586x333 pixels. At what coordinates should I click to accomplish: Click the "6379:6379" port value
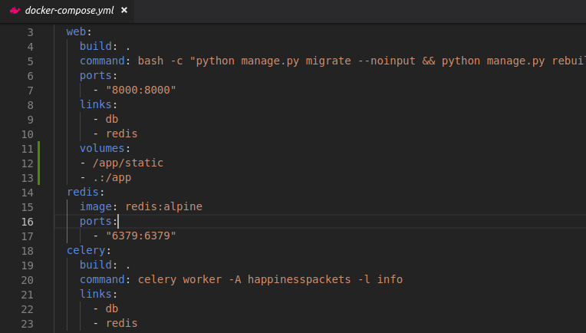point(141,236)
